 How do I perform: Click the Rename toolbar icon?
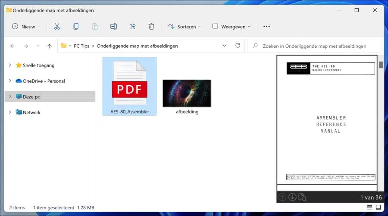tap(113, 26)
